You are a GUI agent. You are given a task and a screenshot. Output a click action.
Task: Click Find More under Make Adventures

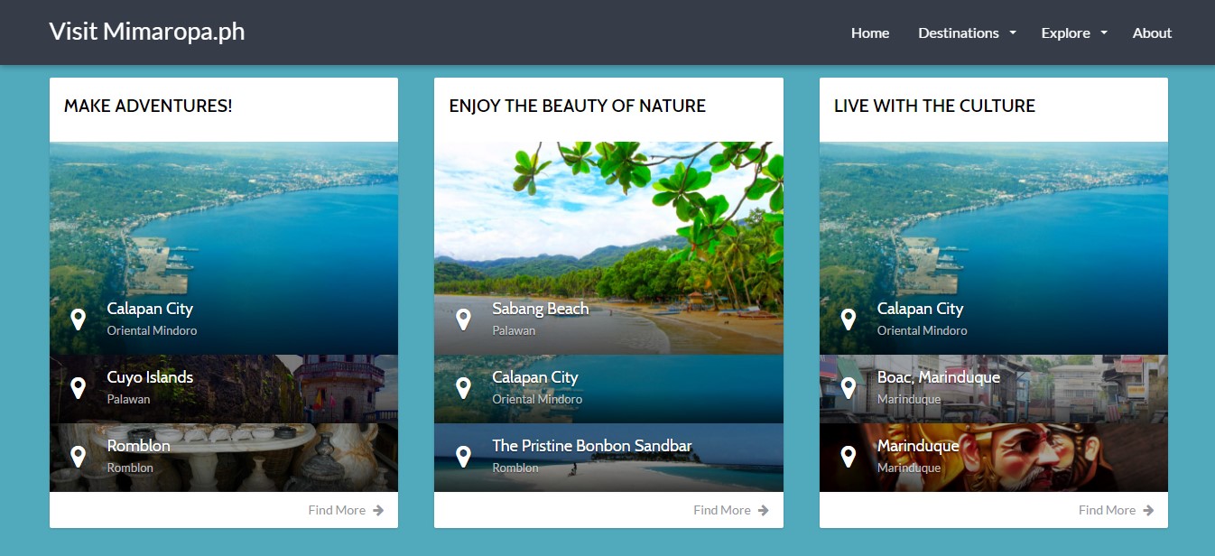click(337, 510)
